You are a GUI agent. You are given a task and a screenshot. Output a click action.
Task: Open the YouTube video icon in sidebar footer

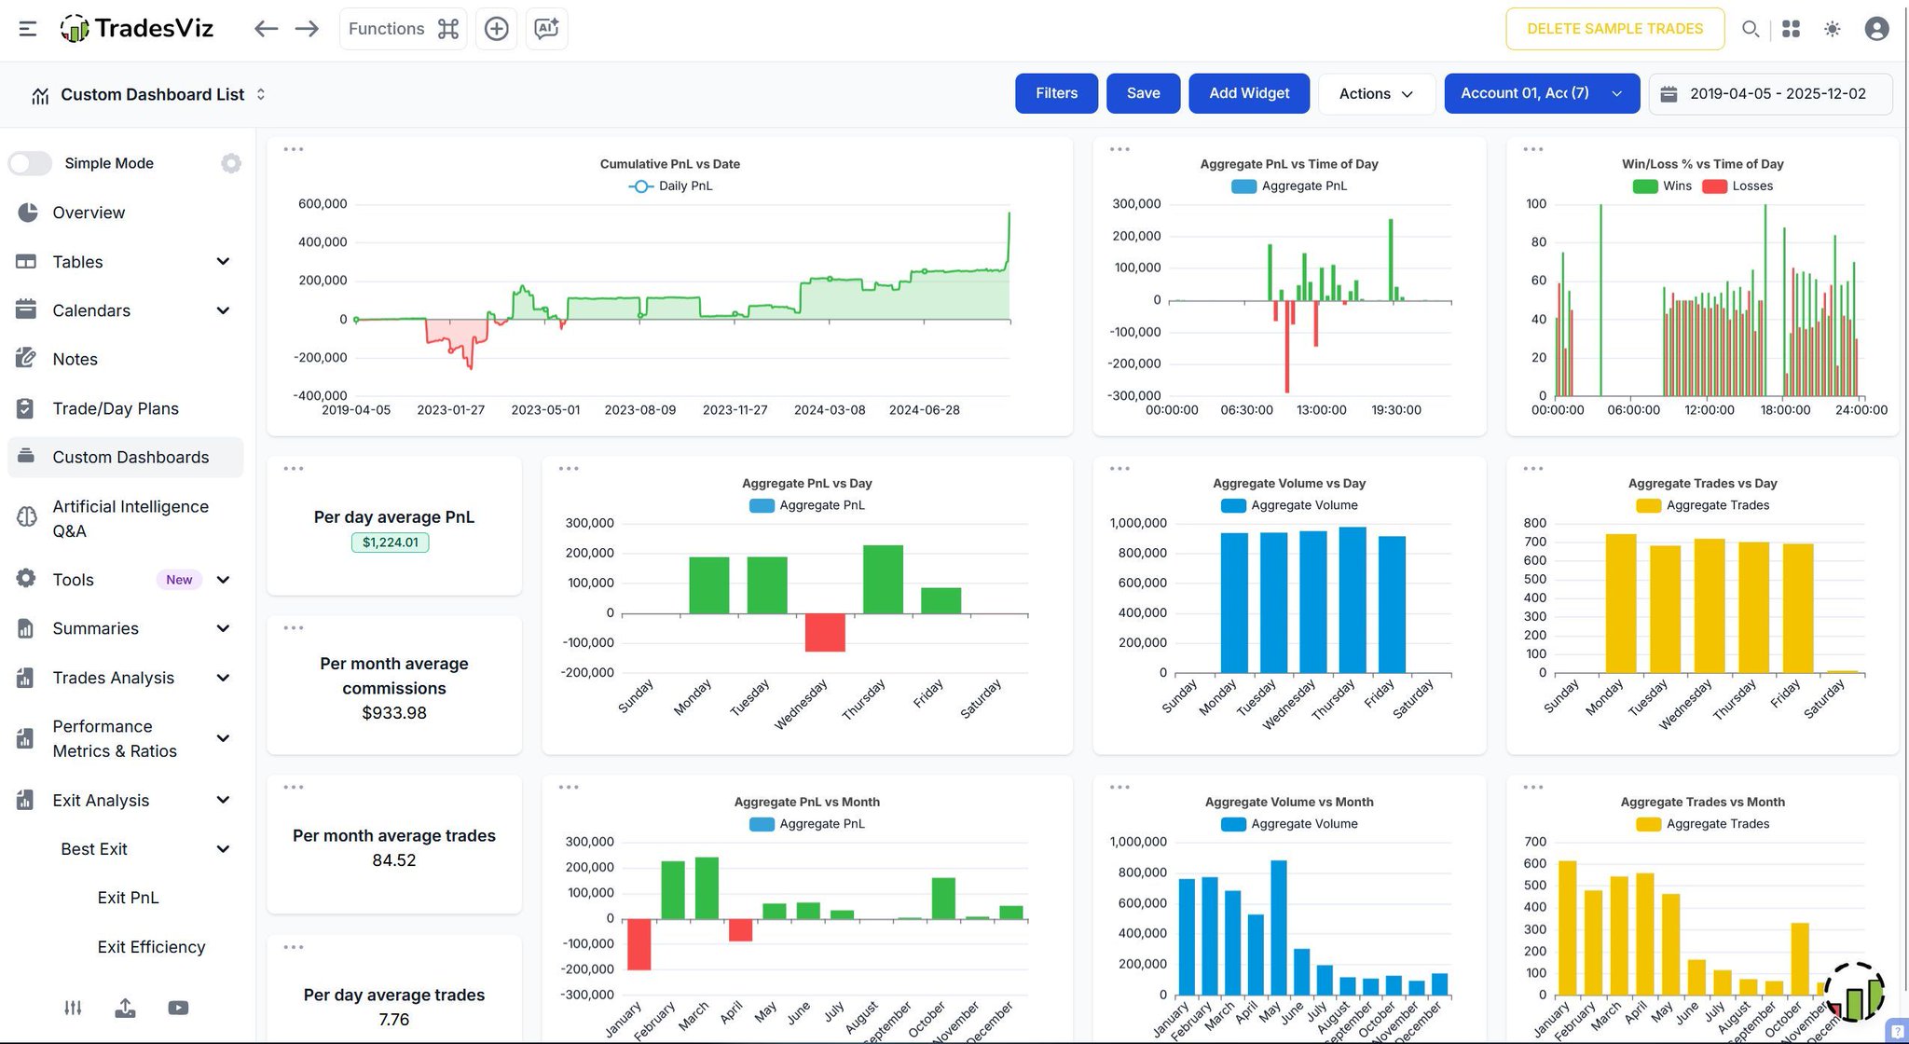point(178,1008)
